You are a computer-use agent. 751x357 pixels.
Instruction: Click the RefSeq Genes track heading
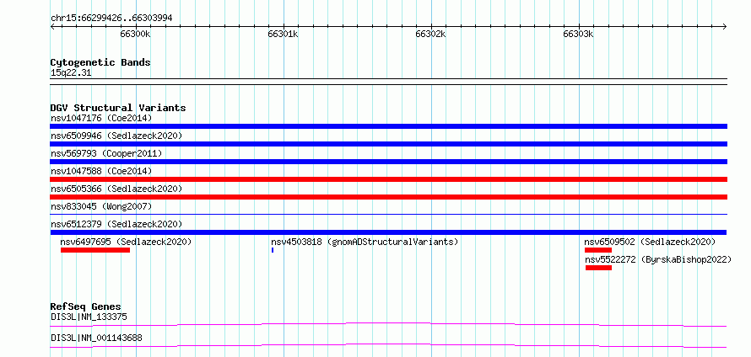(86, 306)
